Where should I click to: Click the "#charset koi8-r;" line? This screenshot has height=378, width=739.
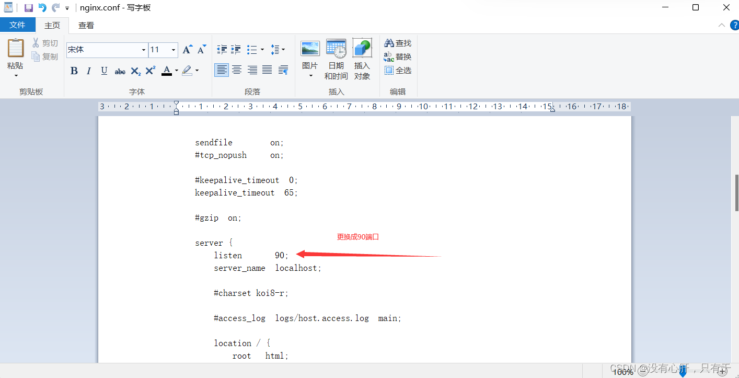point(251,293)
